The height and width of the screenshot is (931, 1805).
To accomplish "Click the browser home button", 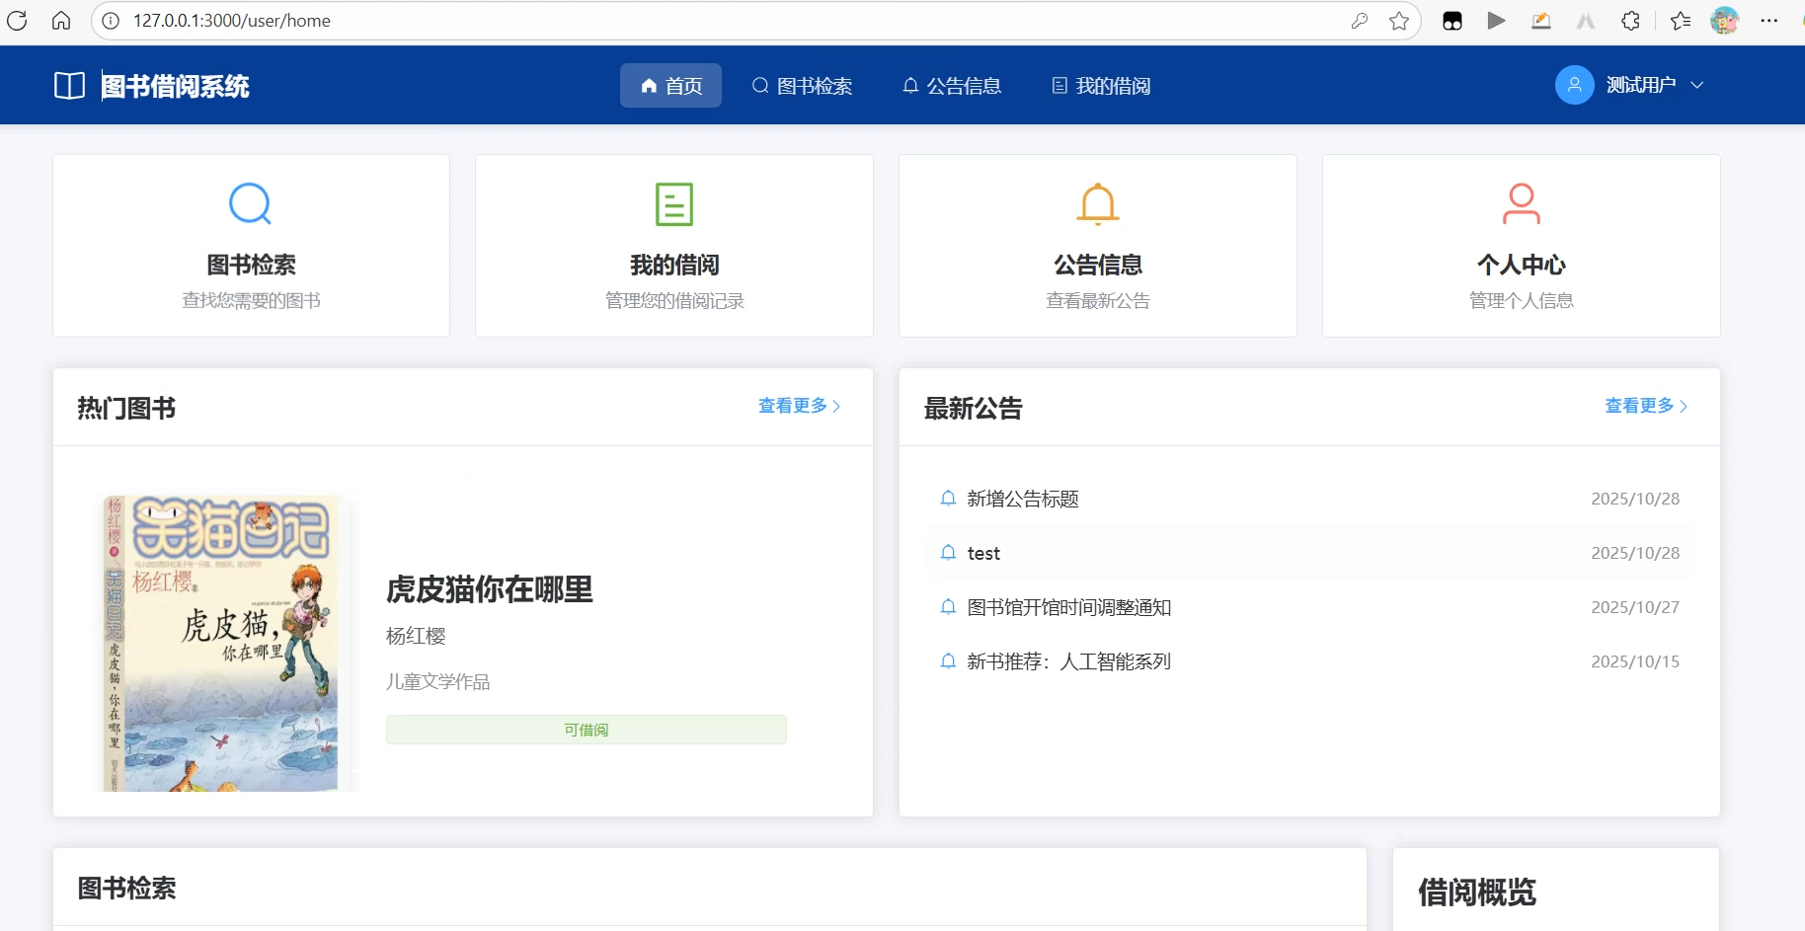I will click(61, 21).
